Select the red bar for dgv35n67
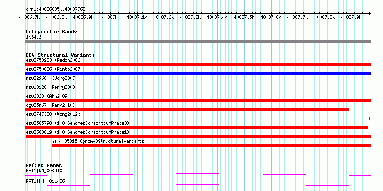This screenshot has width=383, height=191. (x=187, y=109)
